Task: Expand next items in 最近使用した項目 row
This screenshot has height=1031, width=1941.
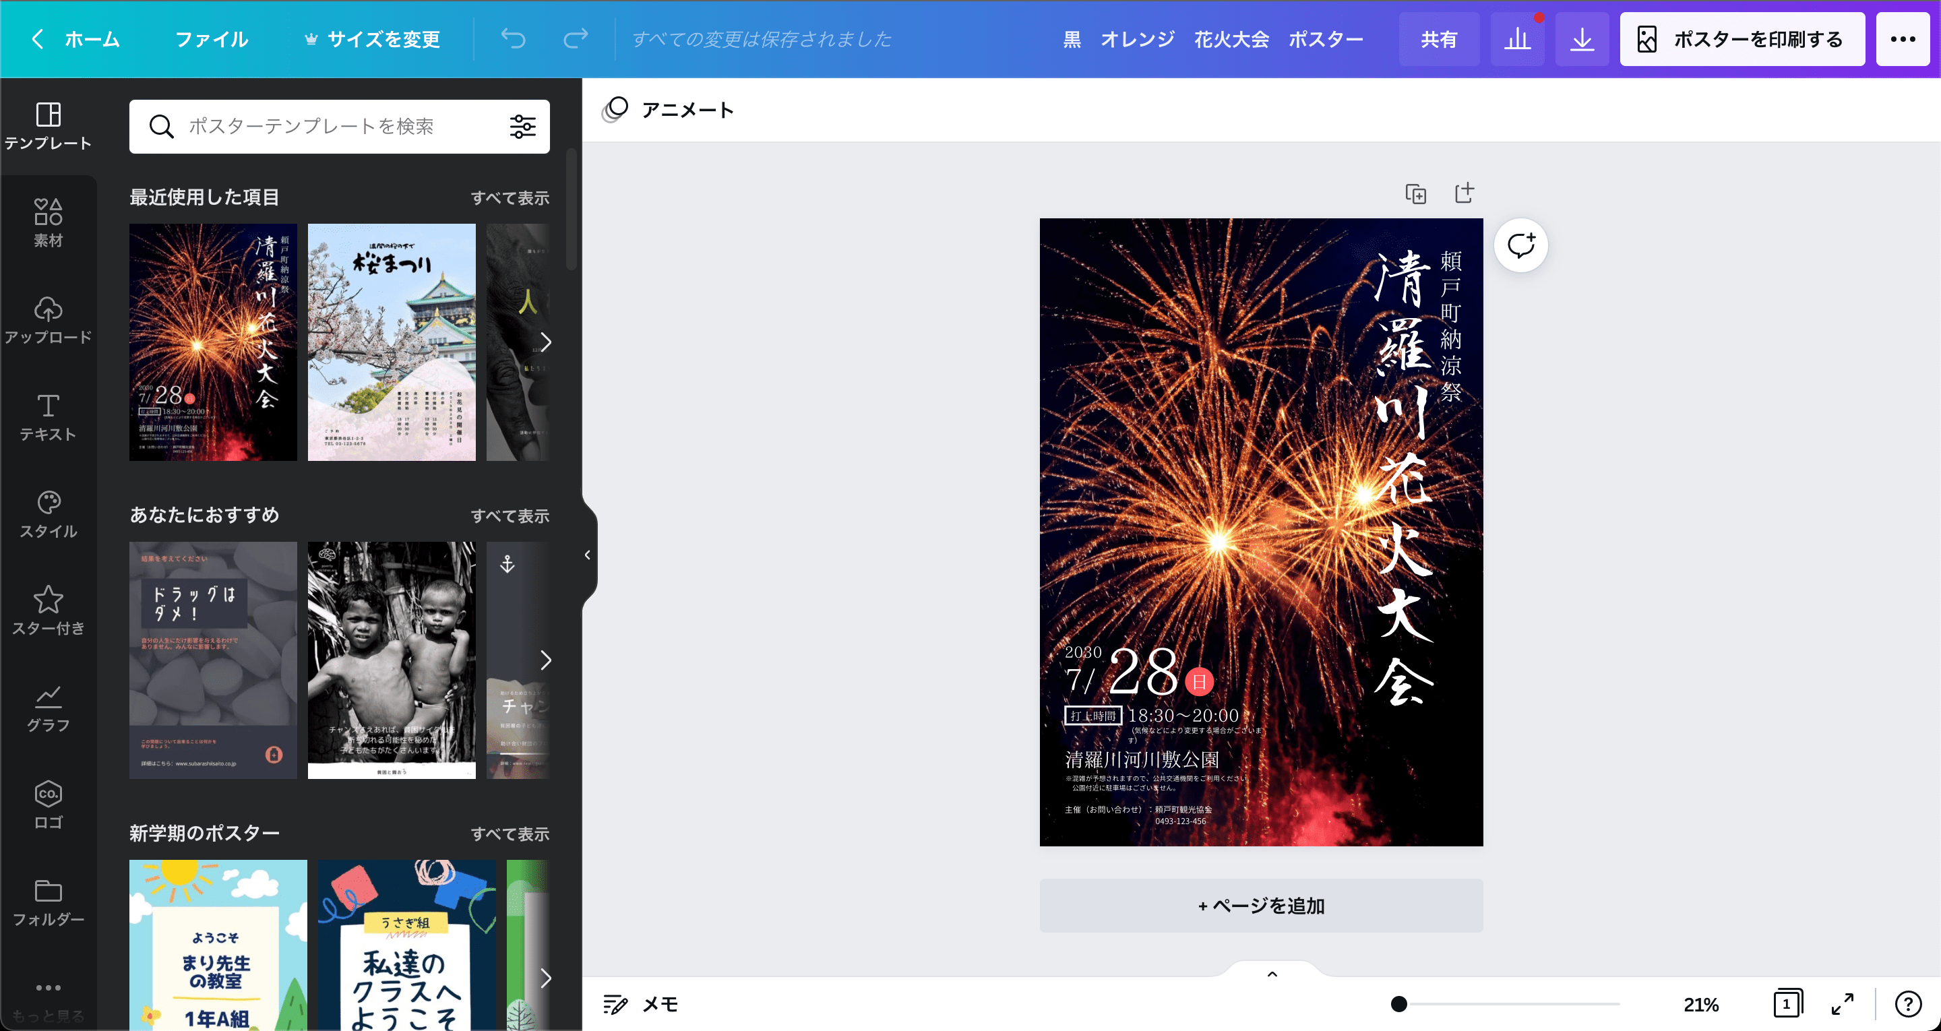Action: (545, 342)
